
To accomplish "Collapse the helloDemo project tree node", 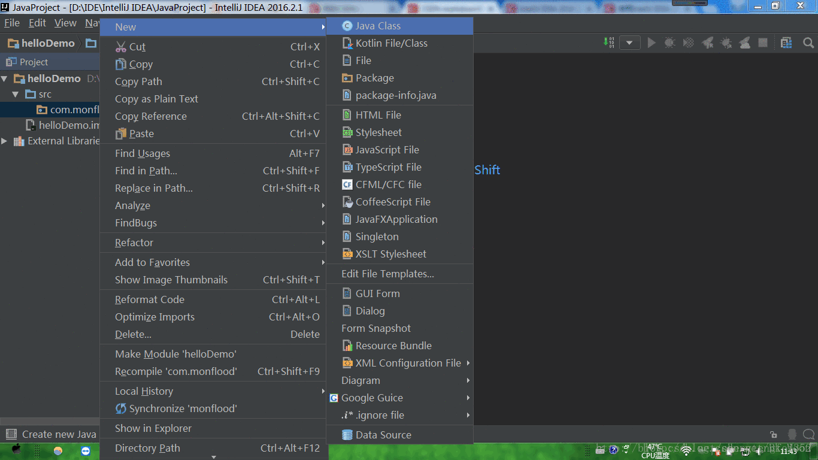I will coord(5,78).
